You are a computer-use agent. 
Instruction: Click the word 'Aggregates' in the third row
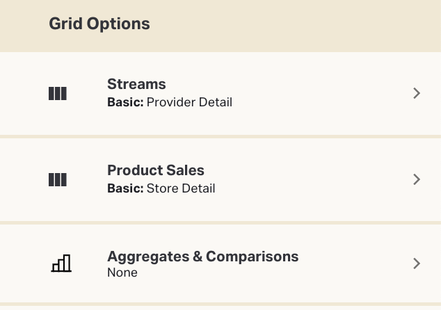coord(147,256)
